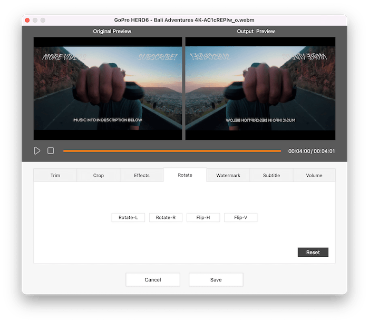Screen dimensions: 369x323
Task: Flip video vertically with Flip-V
Action: [x=241, y=217]
